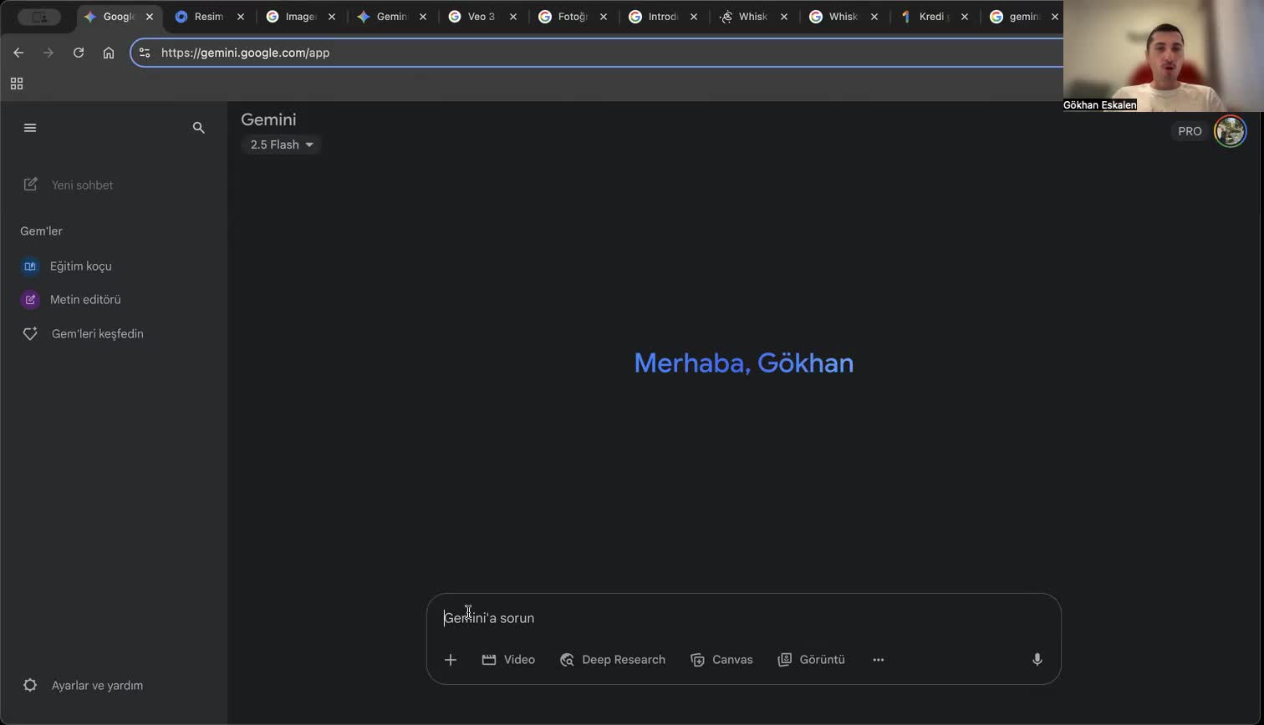Expand the 2.5 Flash model dropdown
Screen dimensions: 1264x725
(x=281, y=144)
